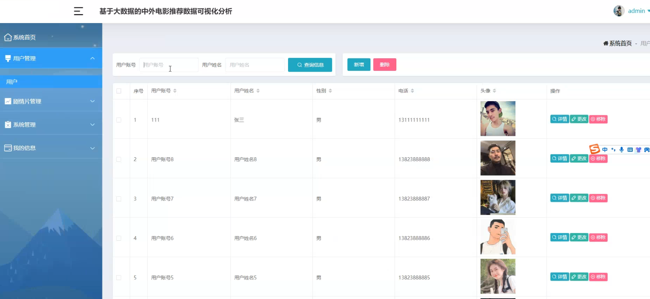Tick the checkbox for 用户账号8 row
Viewport: 650px width, 299px height.
pyautogui.click(x=119, y=159)
